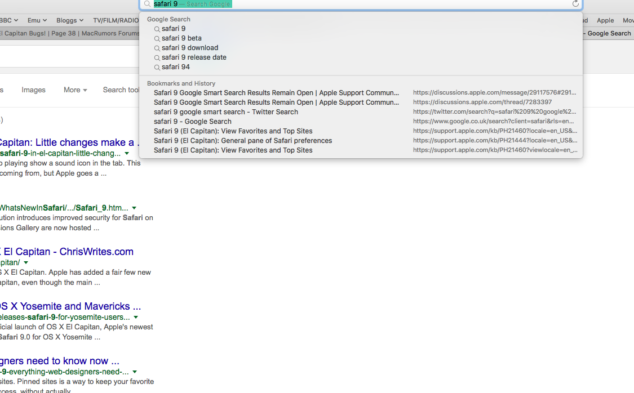The width and height of the screenshot is (634, 393).
Task: Open the Apple bookmark in favorites bar
Action: pos(605,20)
